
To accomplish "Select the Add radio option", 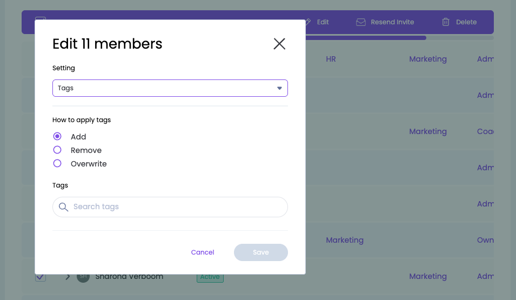I will click(x=57, y=137).
